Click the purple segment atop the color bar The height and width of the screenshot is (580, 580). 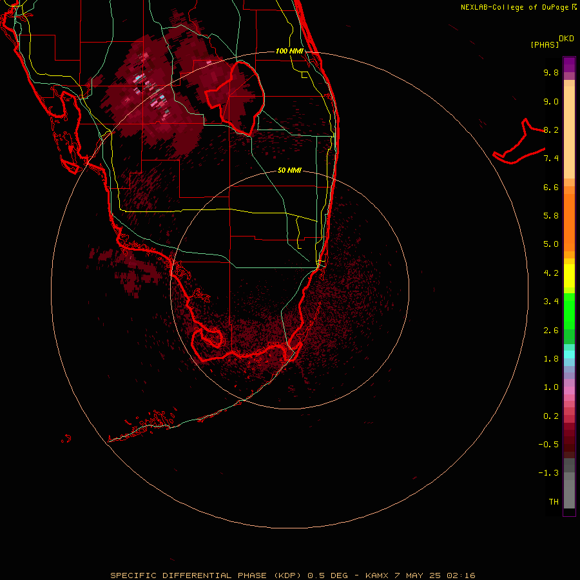tap(569, 64)
